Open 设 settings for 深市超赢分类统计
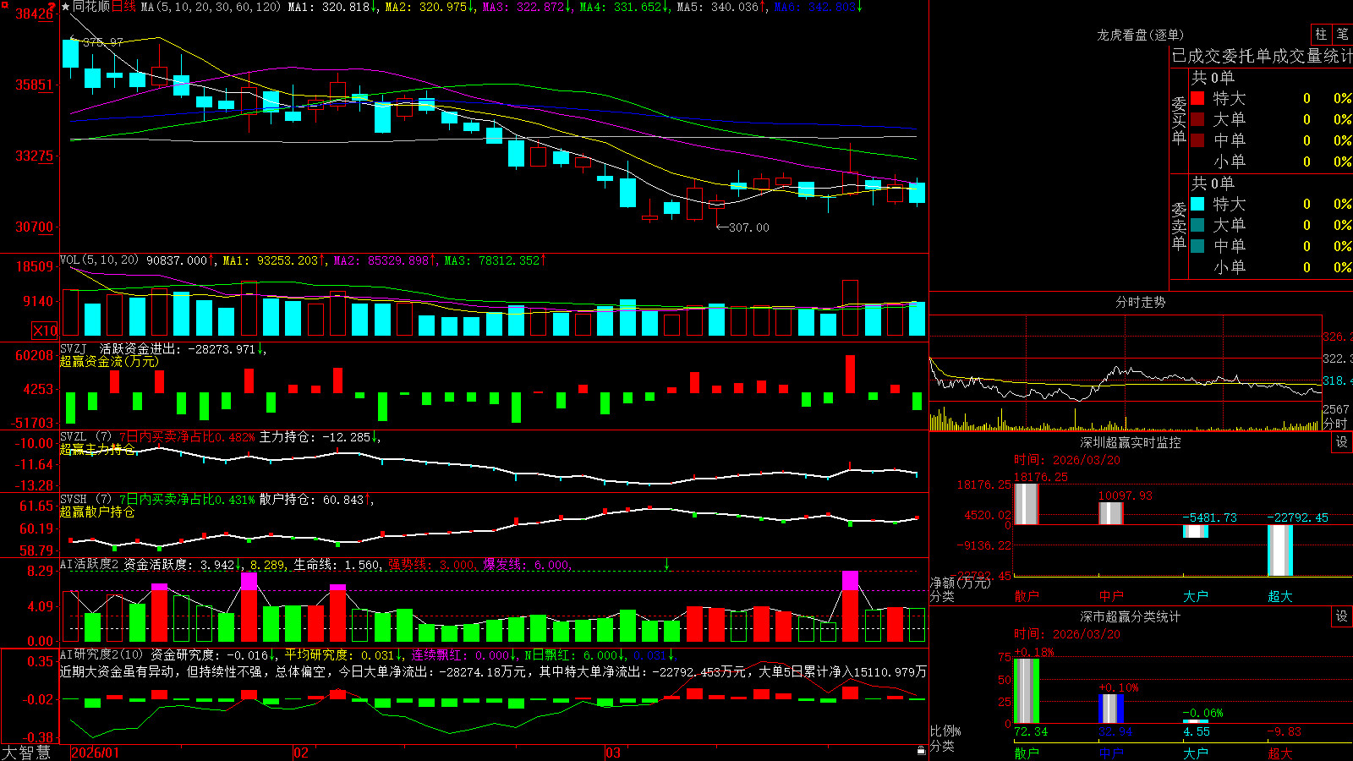The image size is (1353, 761). [1342, 616]
